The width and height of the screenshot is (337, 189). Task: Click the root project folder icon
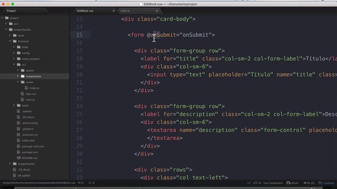tap(7, 18)
